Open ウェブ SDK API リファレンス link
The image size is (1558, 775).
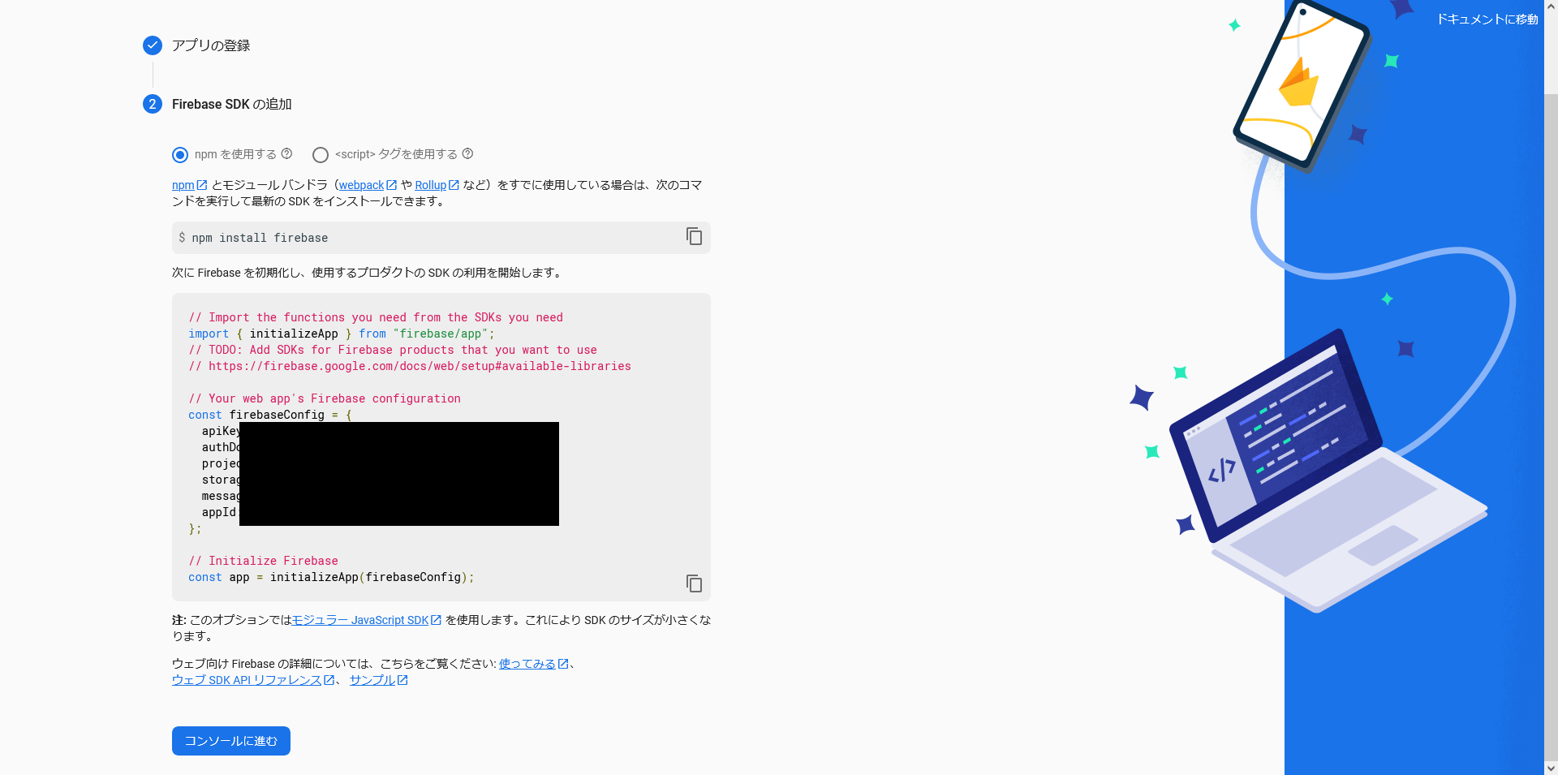point(246,680)
